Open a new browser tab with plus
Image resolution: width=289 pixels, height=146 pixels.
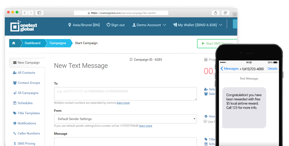pos(235,15)
